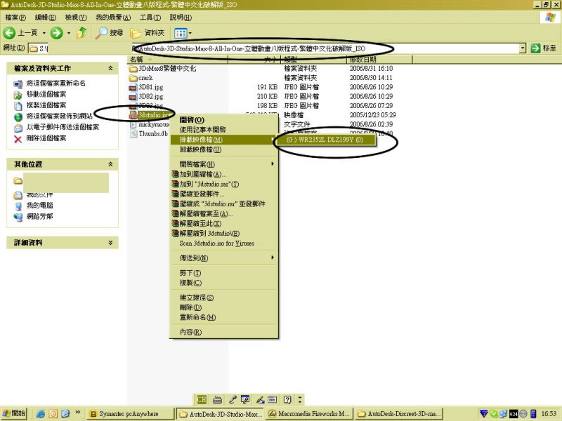Click e-mail this file (以電子郵件傳送) icon
Screen dimensions: 562x421
point(18,128)
